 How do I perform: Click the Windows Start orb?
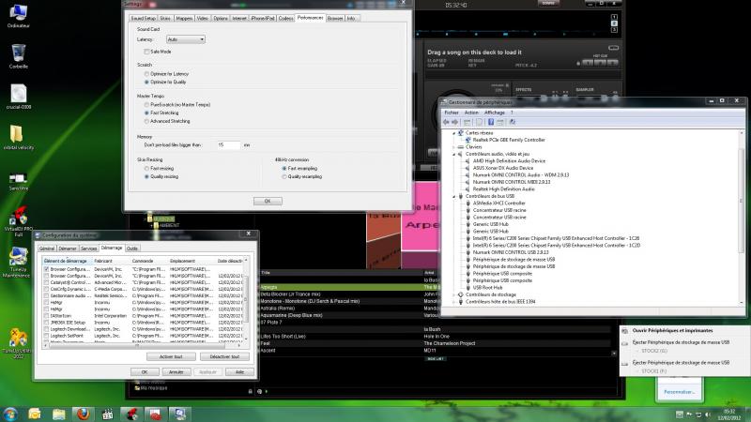11,413
